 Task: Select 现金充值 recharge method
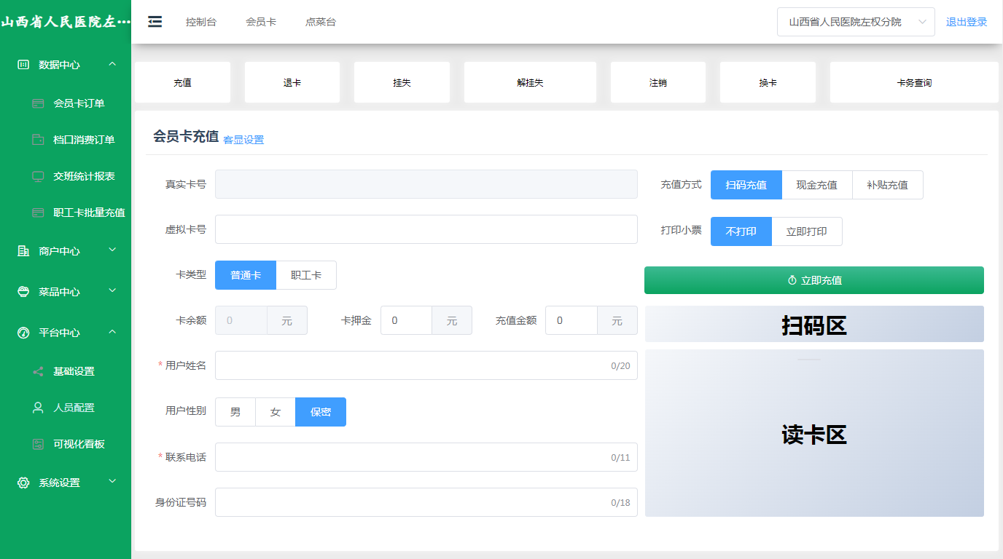coord(817,185)
